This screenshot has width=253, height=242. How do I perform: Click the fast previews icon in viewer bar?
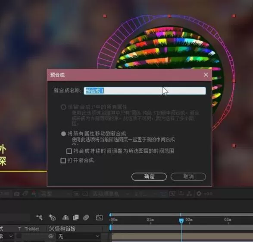click(x=172, y=194)
